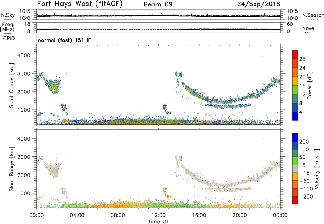Click the power panel "Slant Range [km]" label
This screenshot has width=324, height=224.
(11, 85)
